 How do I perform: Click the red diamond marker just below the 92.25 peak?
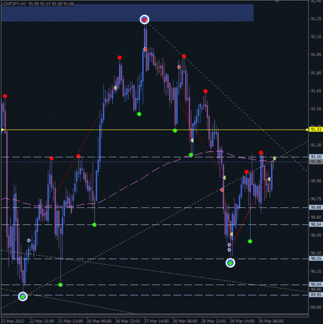point(145,49)
